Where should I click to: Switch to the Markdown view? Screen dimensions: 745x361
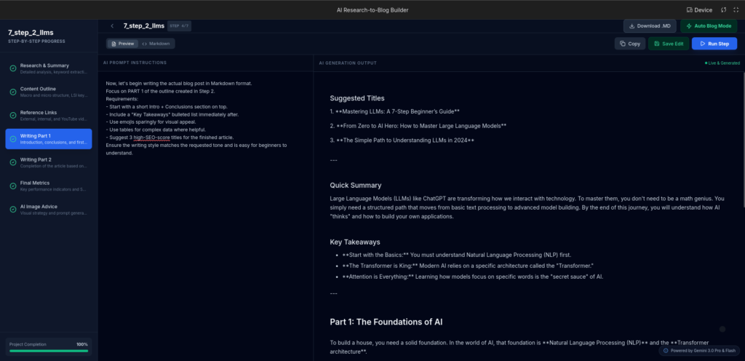pos(156,44)
